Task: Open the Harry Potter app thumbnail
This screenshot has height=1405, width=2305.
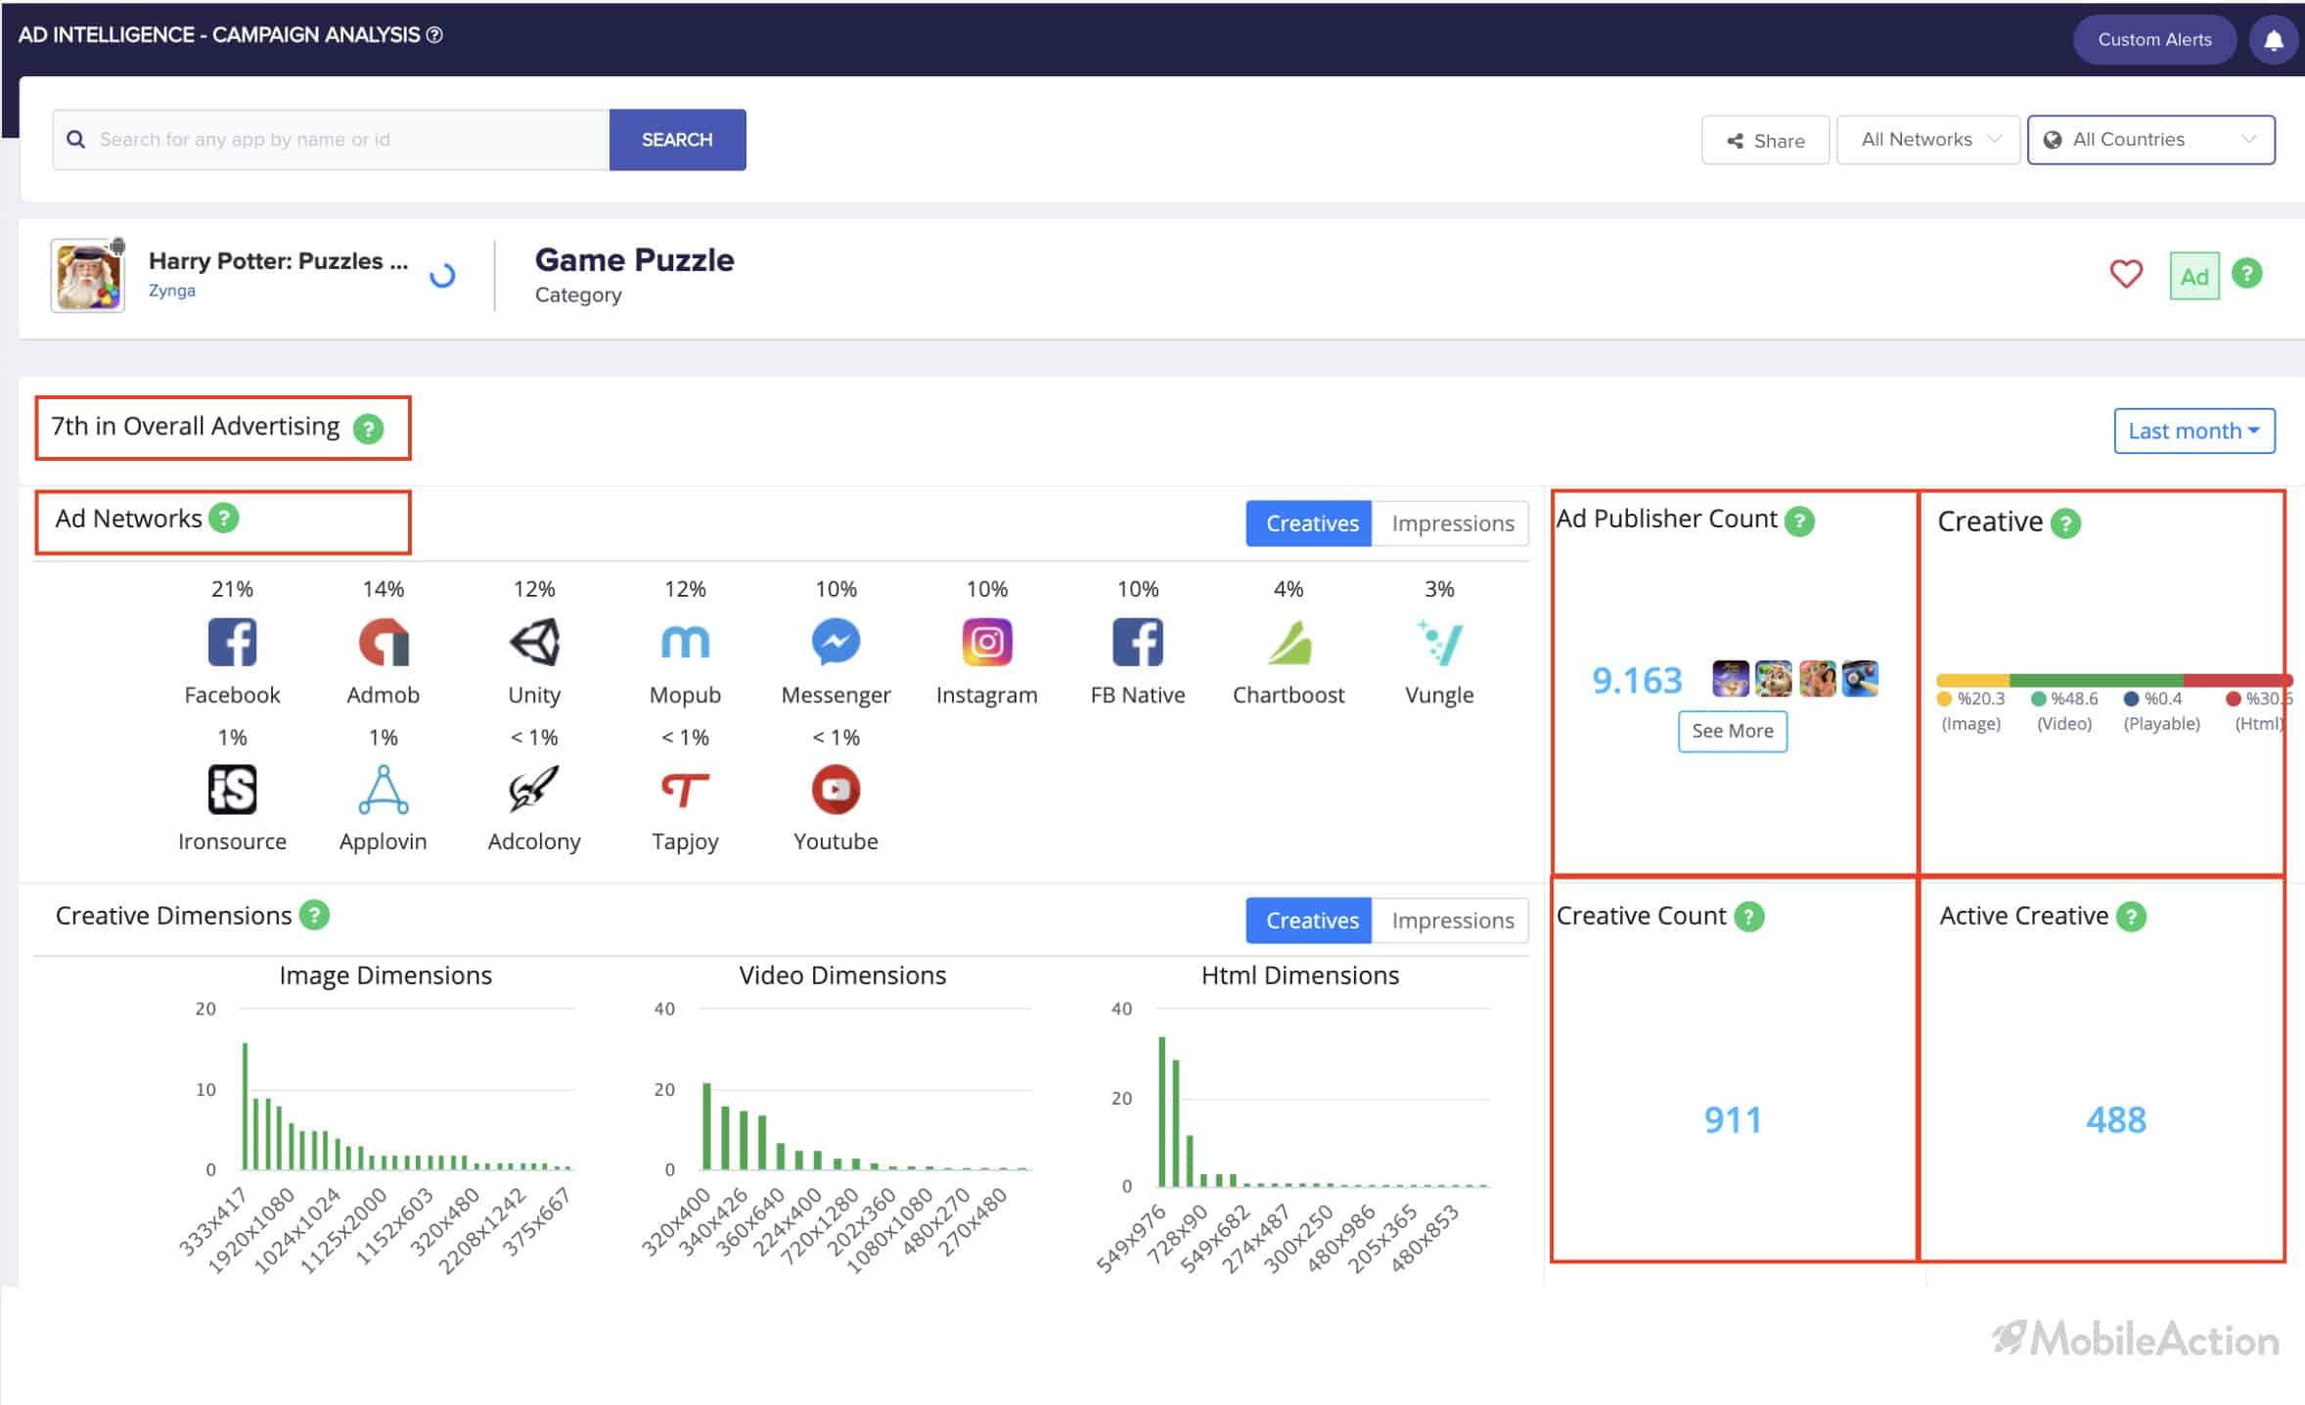Action: (88, 276)
